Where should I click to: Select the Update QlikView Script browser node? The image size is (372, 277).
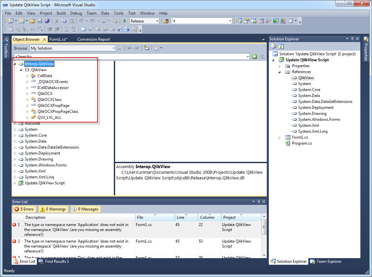coord(44,183)
